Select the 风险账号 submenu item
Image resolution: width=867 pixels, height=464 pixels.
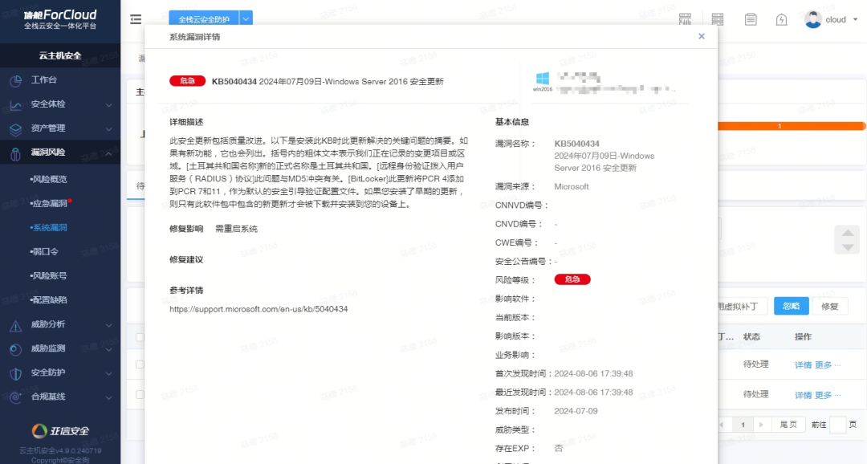(x=49, y=275)
